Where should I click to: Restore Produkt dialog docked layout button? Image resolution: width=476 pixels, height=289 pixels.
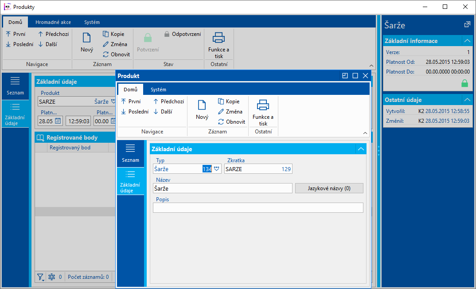click(345, 76)
